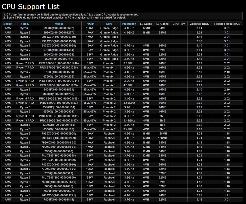Viewport: 246px width, 204px height.
Task: Click the Validated BIOS column header
Action: pos(199,24)
